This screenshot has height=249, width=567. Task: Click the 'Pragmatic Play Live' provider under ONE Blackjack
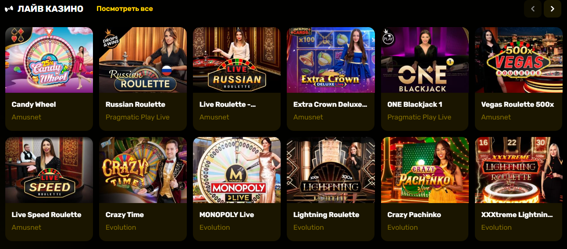pos(419,117)
